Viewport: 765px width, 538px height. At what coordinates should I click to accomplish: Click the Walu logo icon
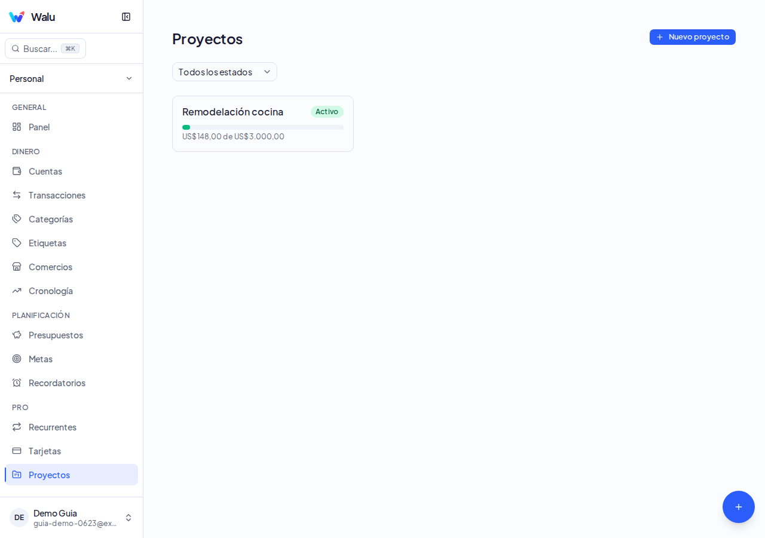(x=17, y=17)
